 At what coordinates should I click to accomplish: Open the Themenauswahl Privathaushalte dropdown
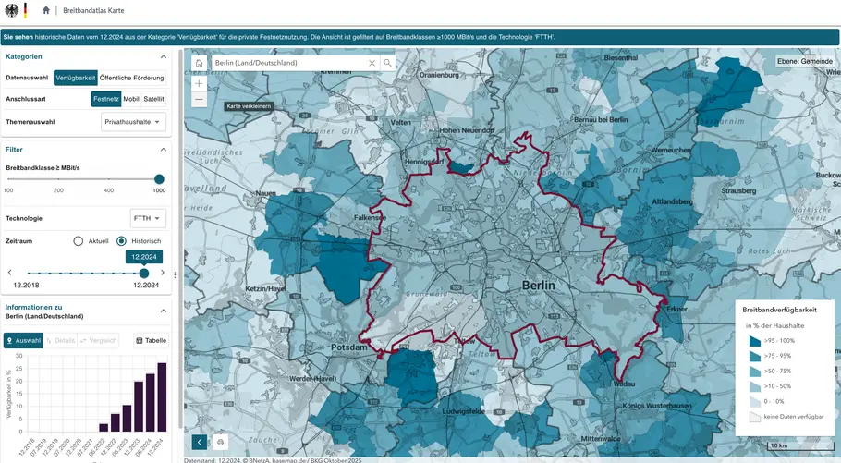pos(133,121)
